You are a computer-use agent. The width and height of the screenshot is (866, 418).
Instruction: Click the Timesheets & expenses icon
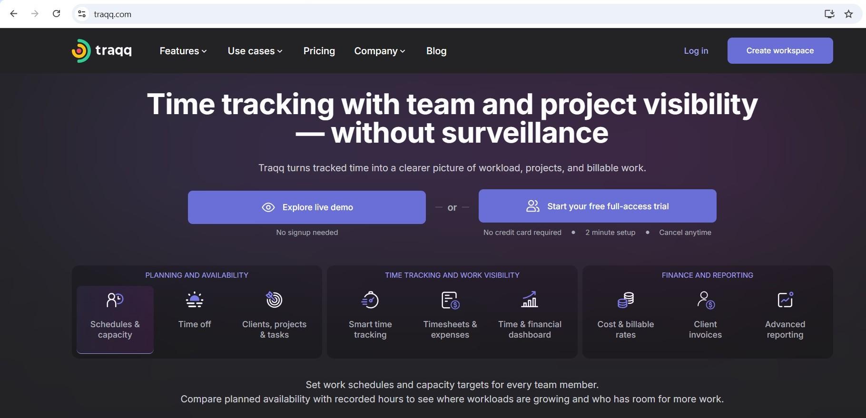click(x=450, y=300)
